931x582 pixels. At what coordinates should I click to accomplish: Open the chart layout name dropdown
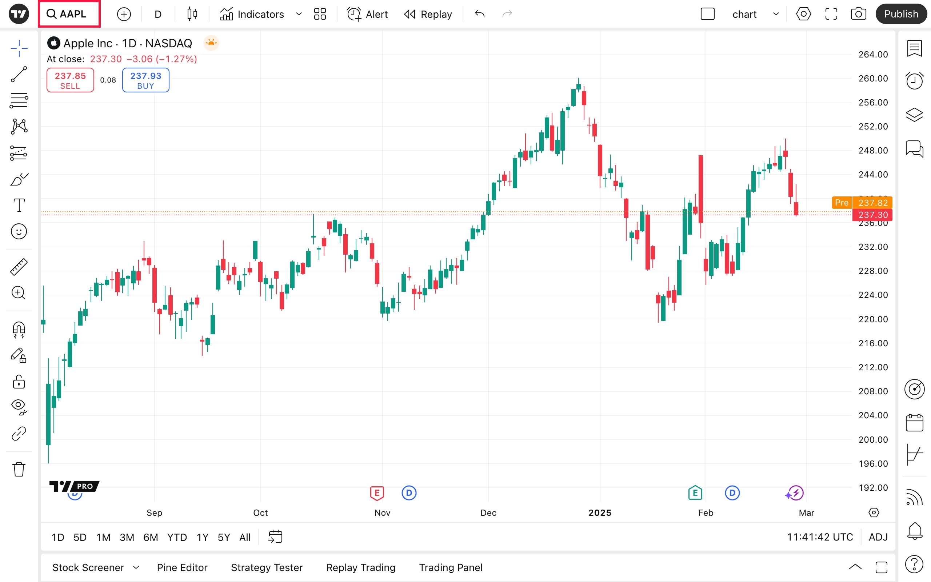point(776,14)
